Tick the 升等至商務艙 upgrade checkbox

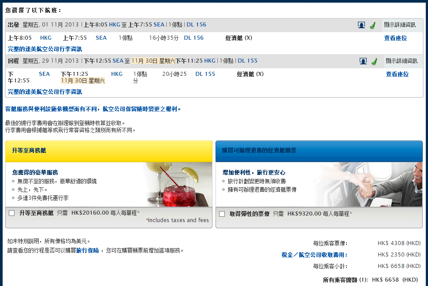pyautogui.click(x=12, y=213)
